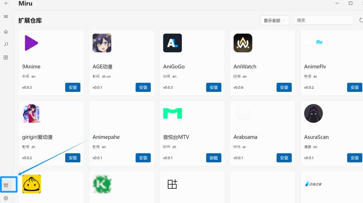
Task: Click the 9Anime purple play logo
Action: pos(31,43)
